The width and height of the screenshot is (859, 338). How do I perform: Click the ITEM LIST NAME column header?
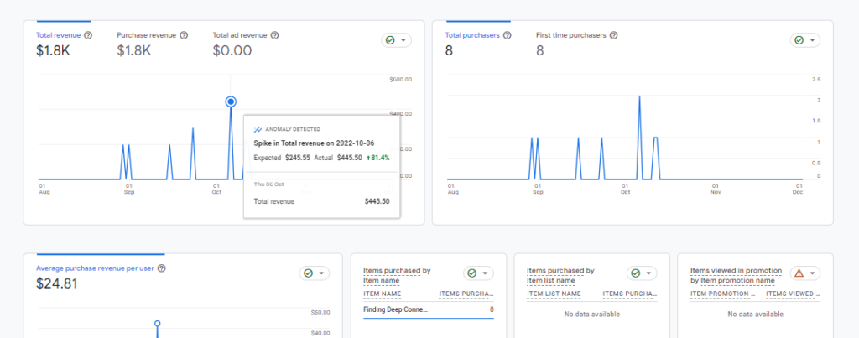click(554, 294)
